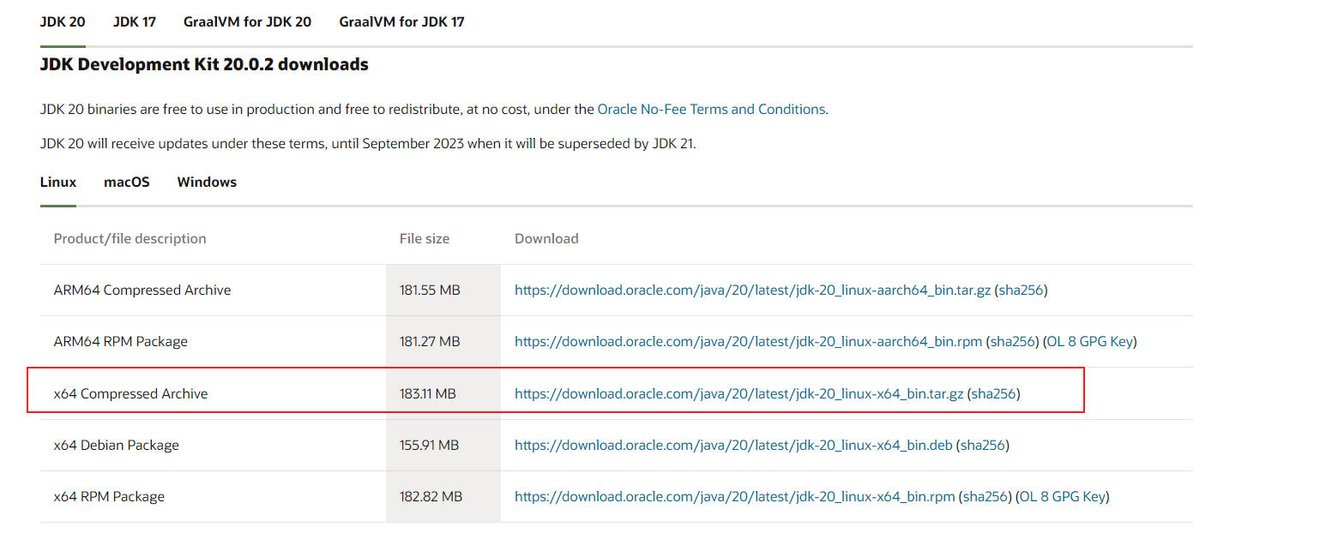Open the OL 8 GPG Key for x64 RPM

(1064, 496)
